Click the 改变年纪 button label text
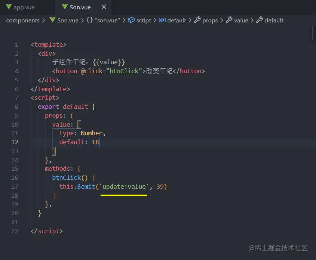 coord(159,71)
